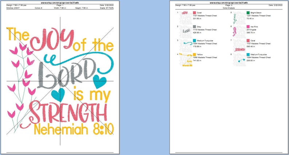Image resolution: width=289 pixels, height=155 pixels.
Task: Click the Medium Turquoise swatch for color 3
Action: point(194,40)
